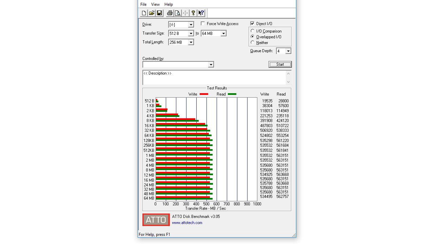Click write value 506920
Image resolution: width=434 pixels, height=244 pixels.
(x=266, y=130)
